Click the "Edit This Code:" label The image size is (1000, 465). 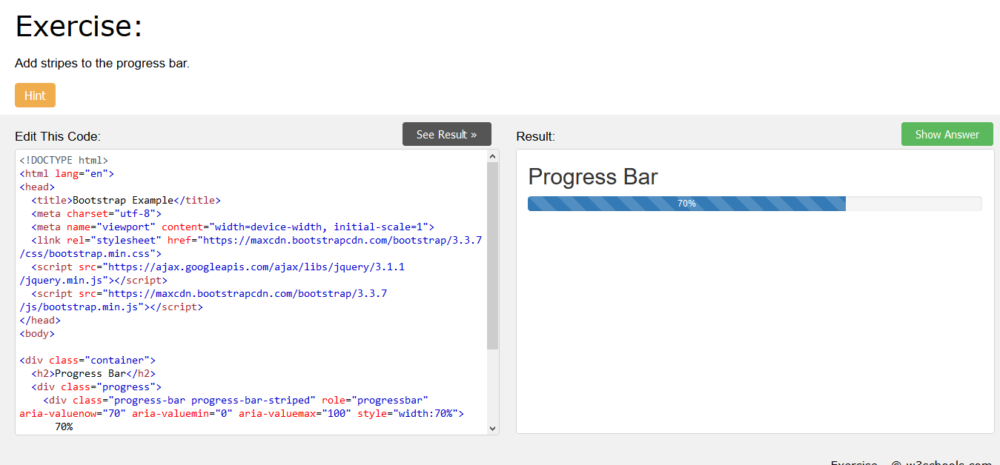(x=58, y=136)
